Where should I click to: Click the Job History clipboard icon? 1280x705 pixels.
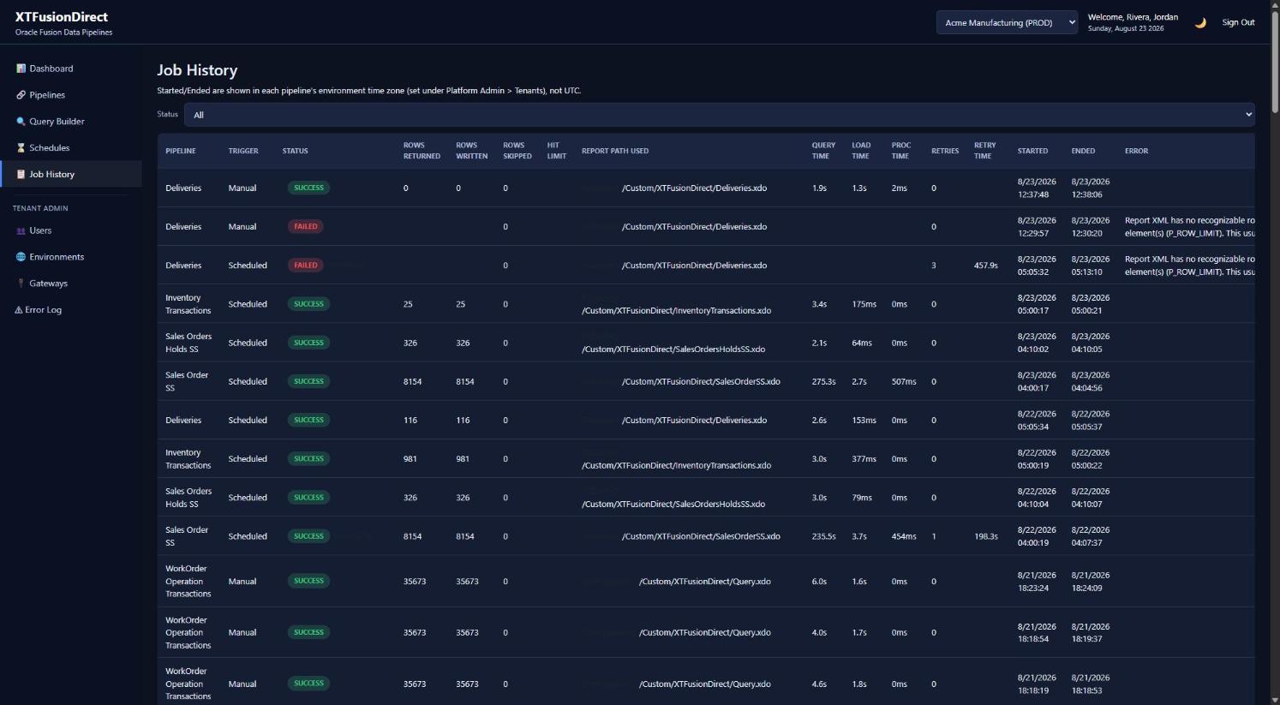click(x=21, y=175)
